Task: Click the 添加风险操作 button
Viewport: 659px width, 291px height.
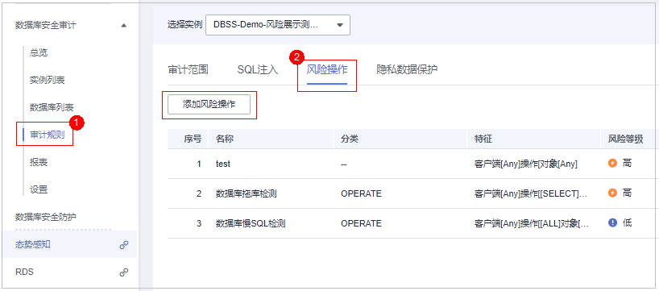Action: [x=209, y=105]
